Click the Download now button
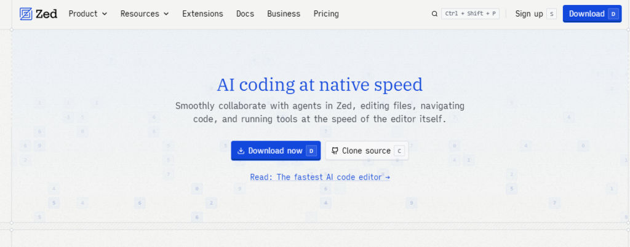 click(276, 151)
